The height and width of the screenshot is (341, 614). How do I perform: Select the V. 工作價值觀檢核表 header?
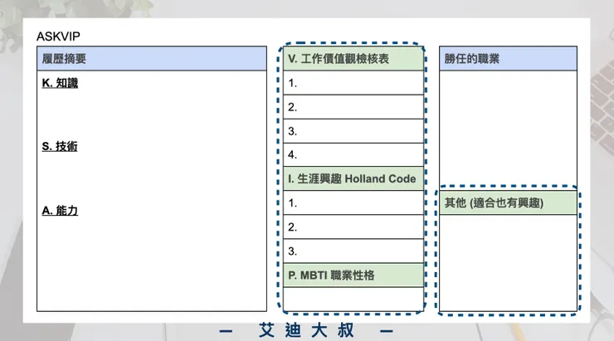(x=353, y=59)
